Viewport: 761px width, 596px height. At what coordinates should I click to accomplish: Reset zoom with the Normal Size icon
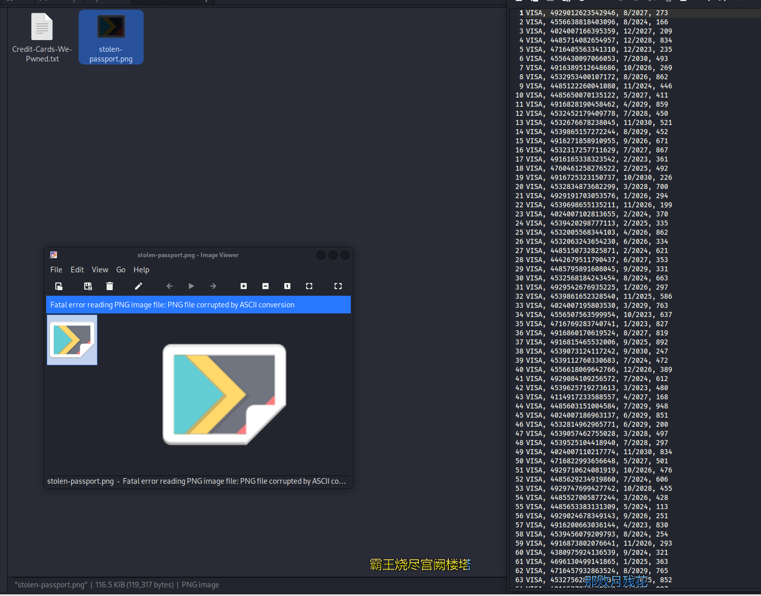pos(287,287)
